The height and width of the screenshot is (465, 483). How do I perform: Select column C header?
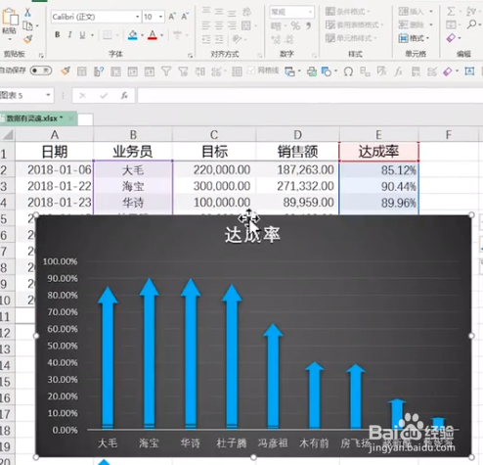coord(214,134)
